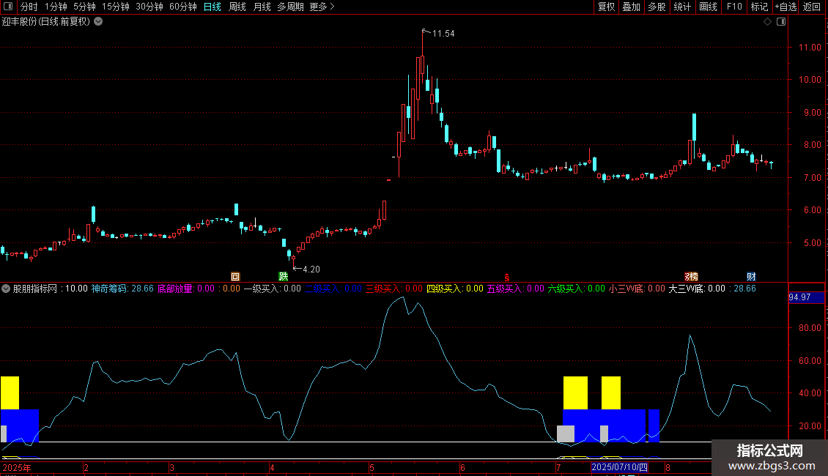
Task: Click the month 5 marker on time axis
Action: point(372,467)
